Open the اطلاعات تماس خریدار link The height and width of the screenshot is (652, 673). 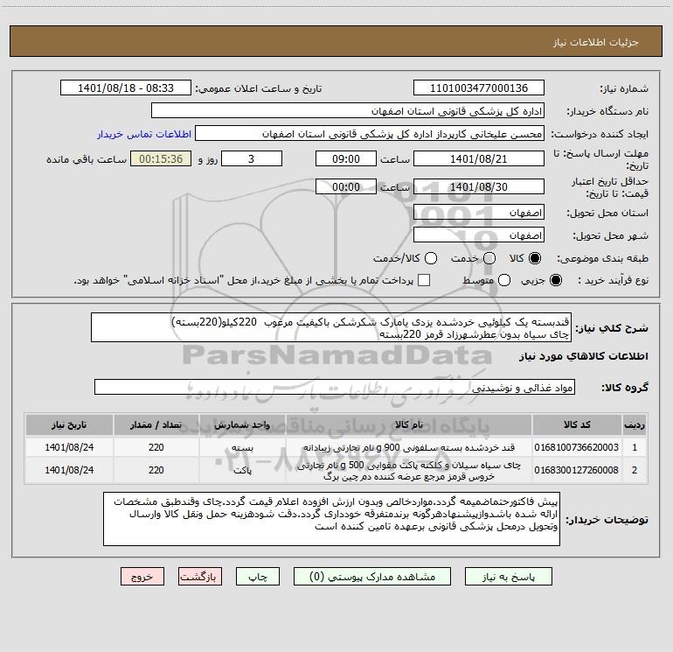tap(144, 134)
